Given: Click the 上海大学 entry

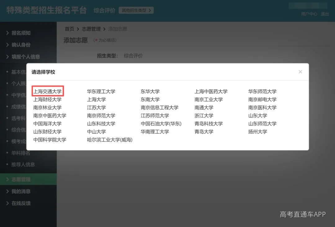Looking at the screenshot, I should tap(96, 99).
